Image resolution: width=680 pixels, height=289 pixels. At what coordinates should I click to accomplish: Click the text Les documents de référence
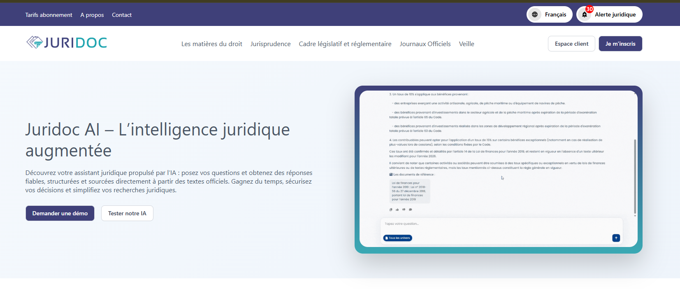(414, 175)
